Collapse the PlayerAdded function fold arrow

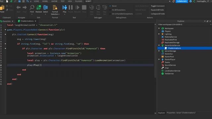coord(5,30)
